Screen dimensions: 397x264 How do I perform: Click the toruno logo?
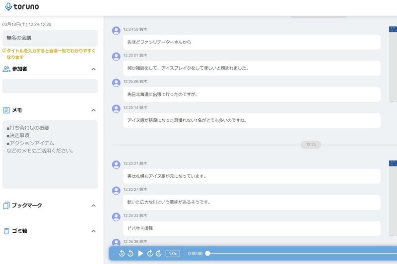click(x=22, y=6)
